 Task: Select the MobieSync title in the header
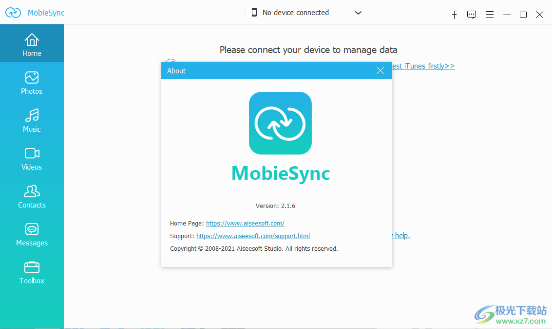pyautogui.click(x=45, y=13)
